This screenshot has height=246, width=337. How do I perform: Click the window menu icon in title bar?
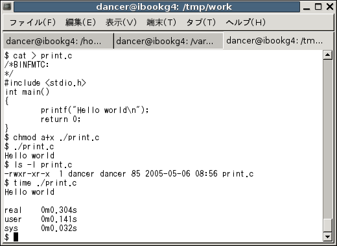(7, 6)
